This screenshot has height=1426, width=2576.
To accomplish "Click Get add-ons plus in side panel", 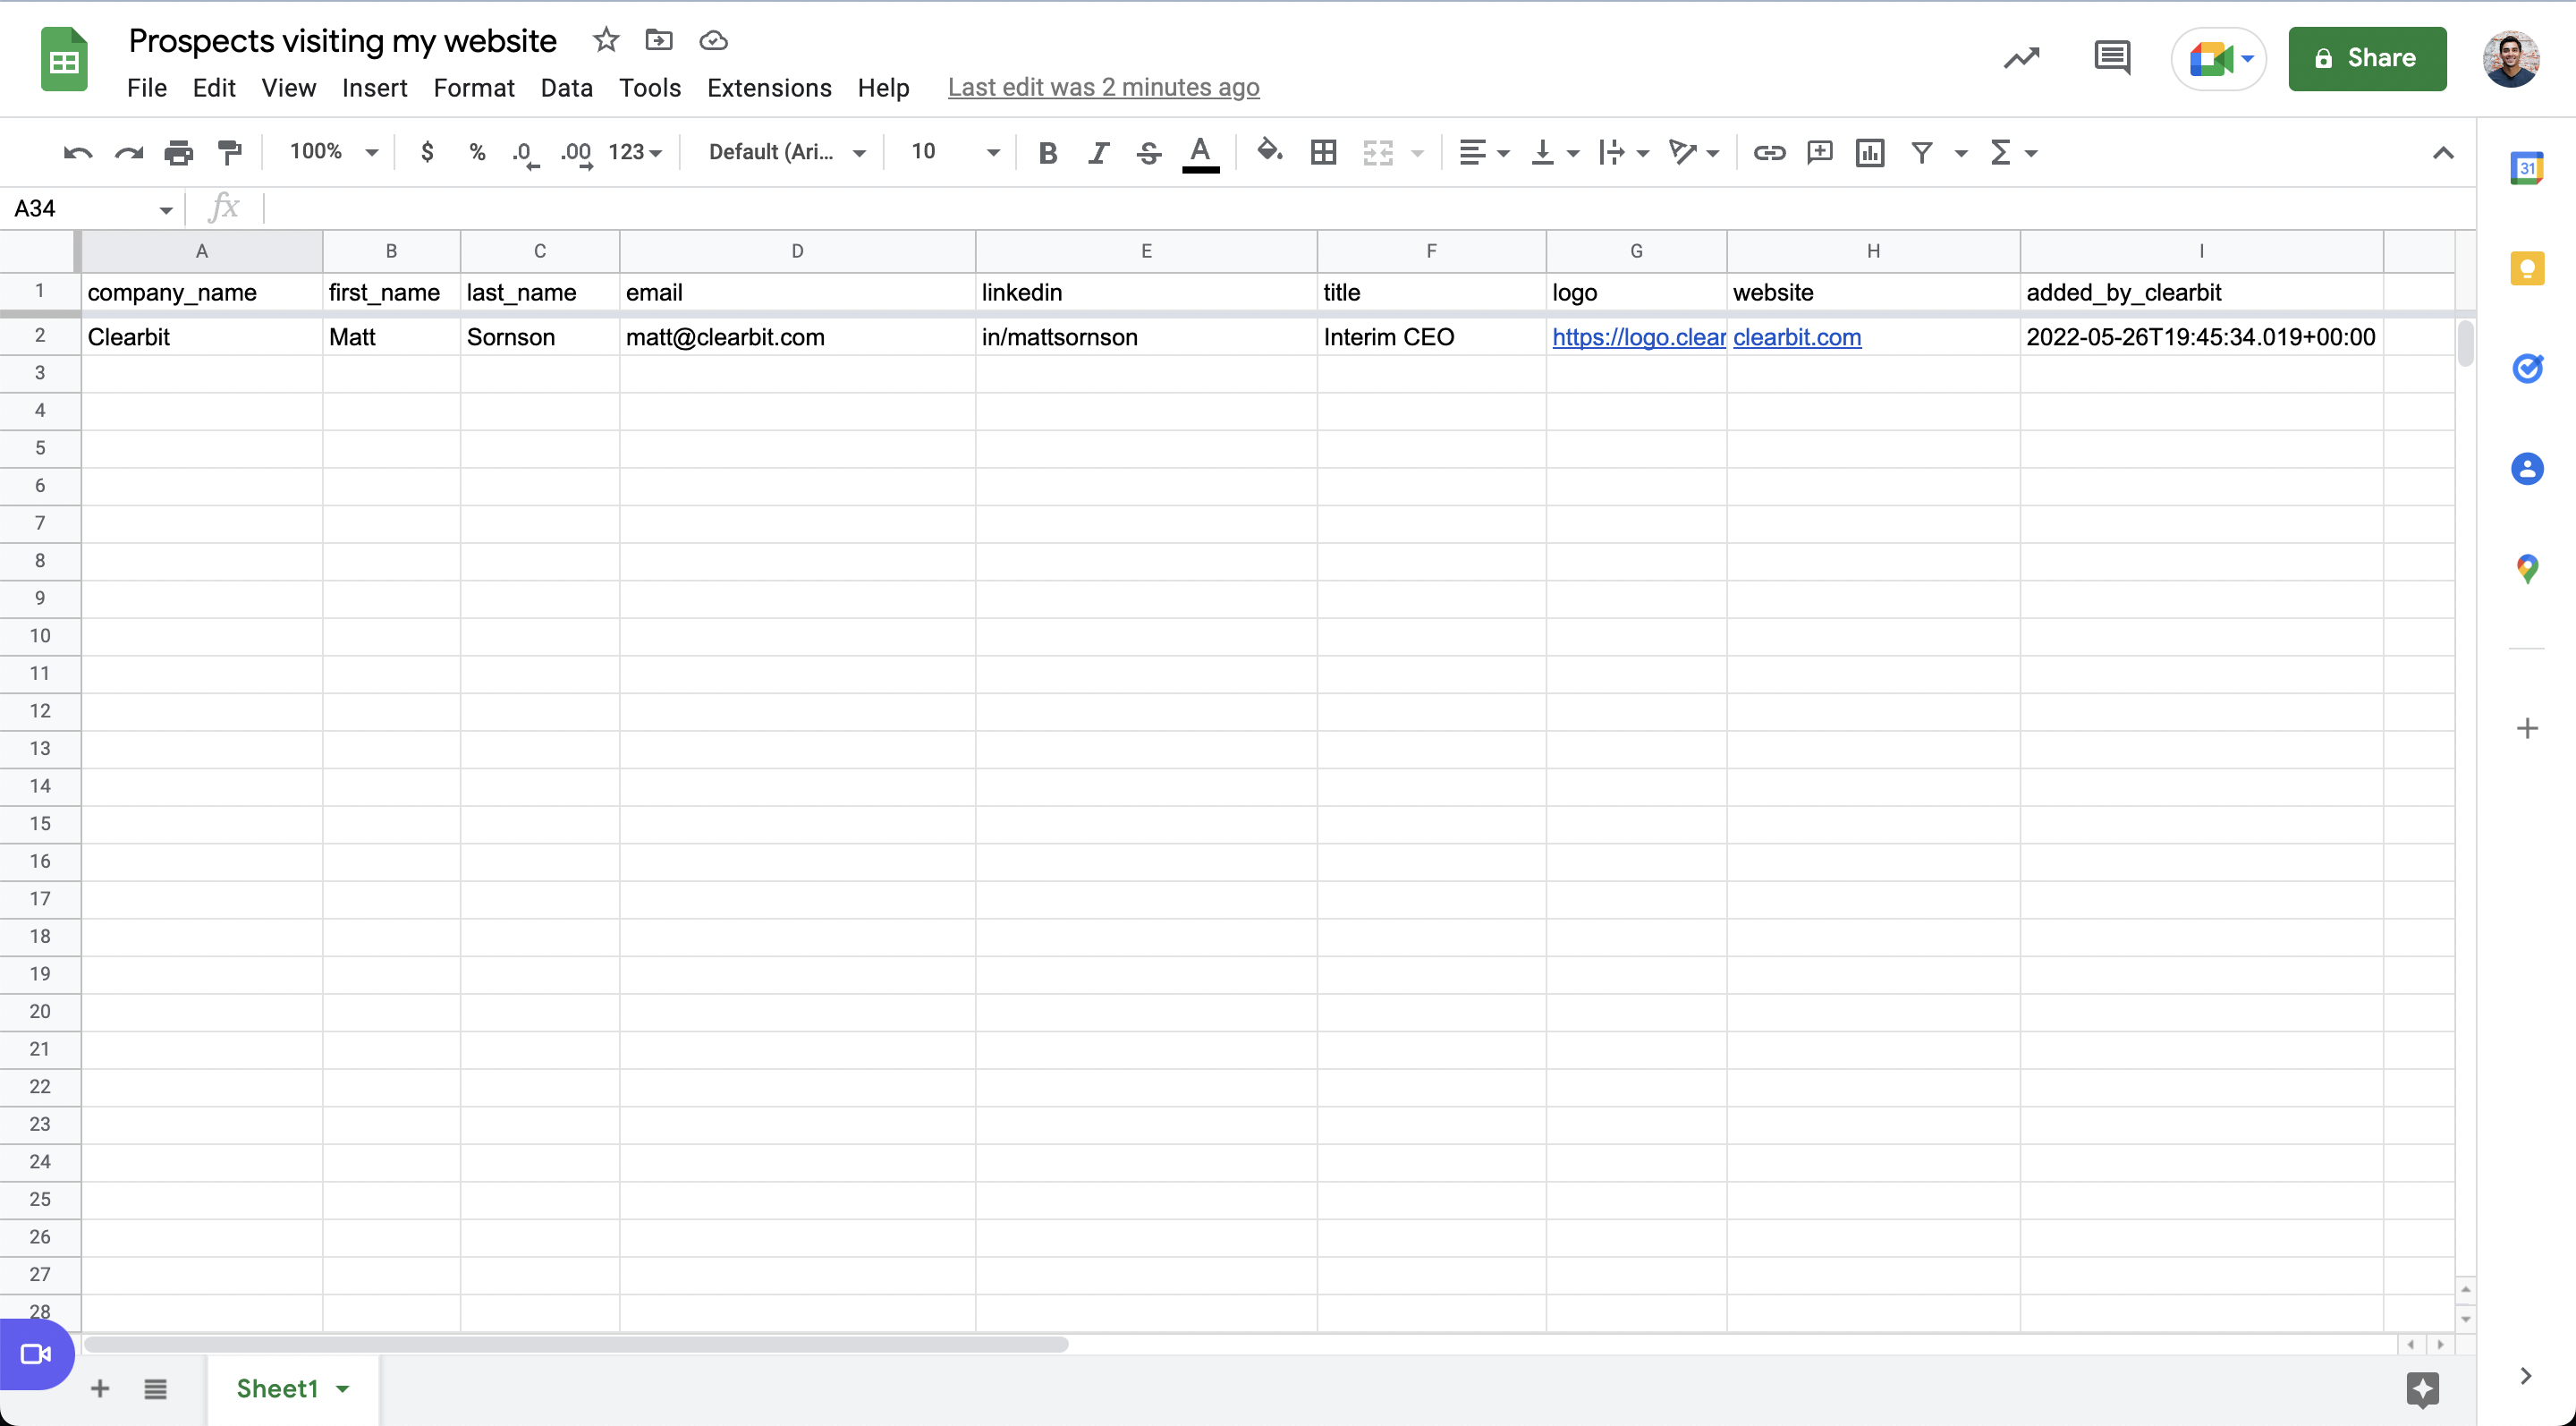I will tap(2527, 728).
